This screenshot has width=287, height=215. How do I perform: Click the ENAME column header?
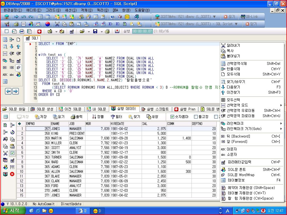(x=59, y=124)
